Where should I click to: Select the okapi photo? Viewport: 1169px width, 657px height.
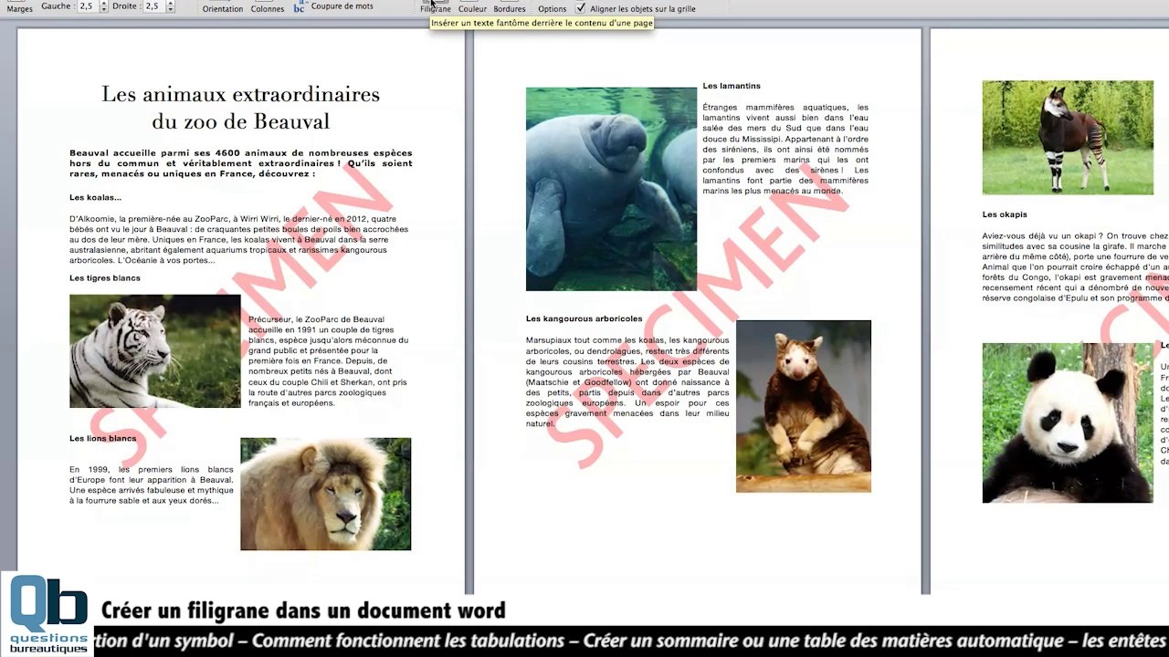[1068, 138]
